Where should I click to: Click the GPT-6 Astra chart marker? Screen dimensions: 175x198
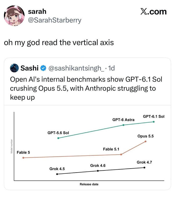124,125
